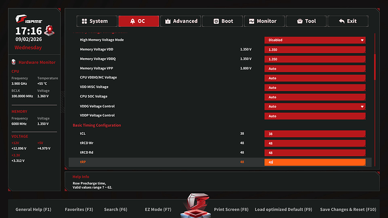This screenshot has height=218, width=388.
Task: Click the CPU SOC Voltage field
Action: point(315,97)
